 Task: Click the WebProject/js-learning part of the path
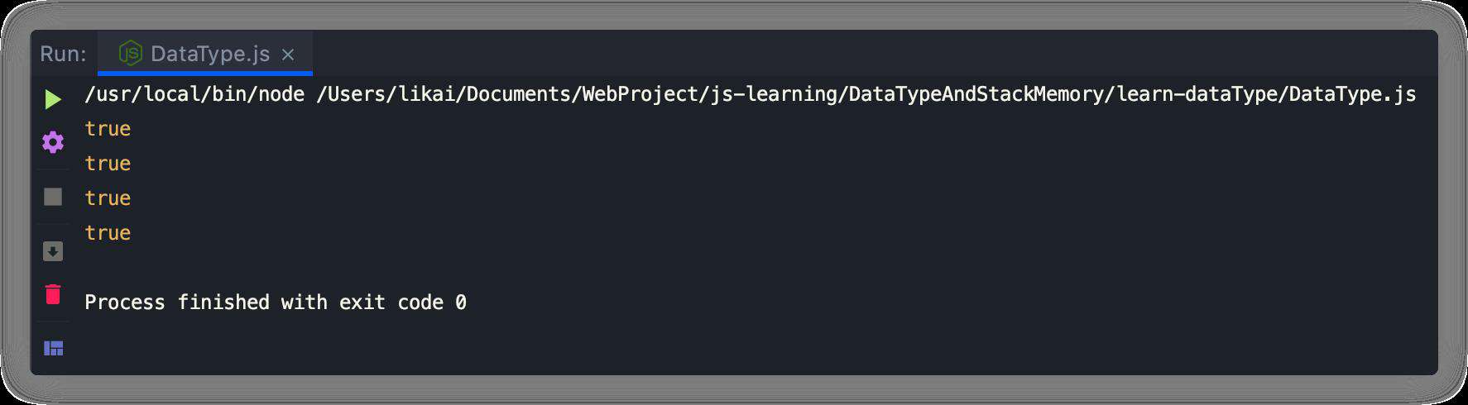point(710,94)
